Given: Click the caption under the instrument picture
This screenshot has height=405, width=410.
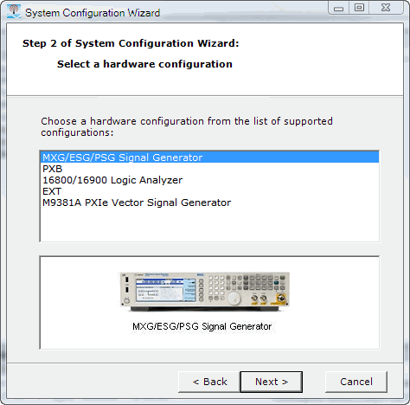Looking at the screenshot, I should [x=202, y=326].
